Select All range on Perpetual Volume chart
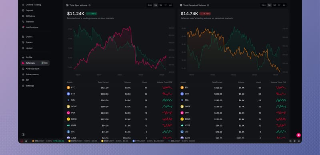This screenshot has width=320, height=155. point(284,5)
